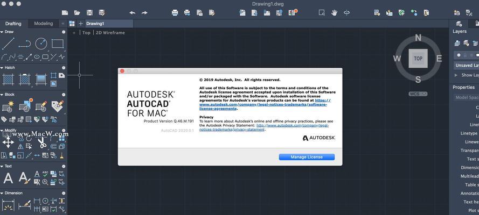Select the Line draw tool

point(8,44)
